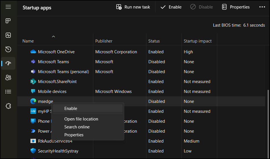Switch to the Users page icon

tap(8, 78)
